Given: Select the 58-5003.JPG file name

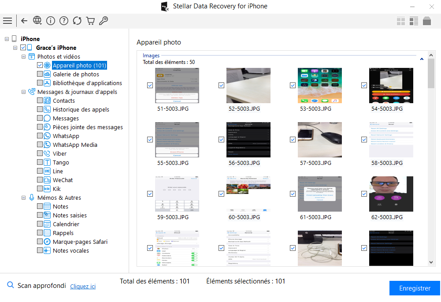Looking at the screenshot, I should [387, 163].
